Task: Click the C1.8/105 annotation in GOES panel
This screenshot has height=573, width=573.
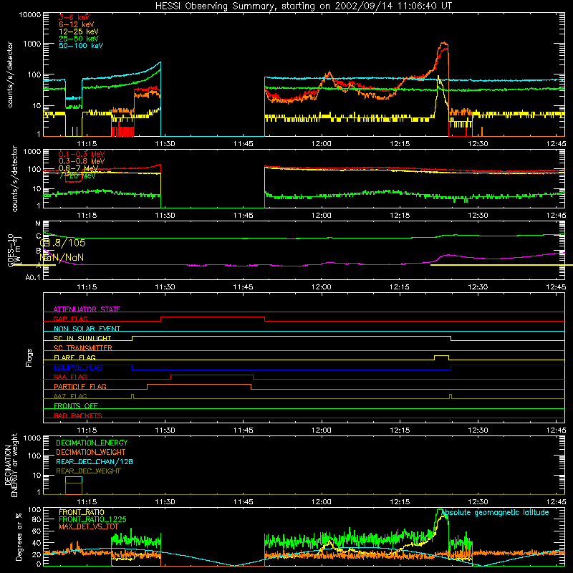Action: click(x=62, y=243)
